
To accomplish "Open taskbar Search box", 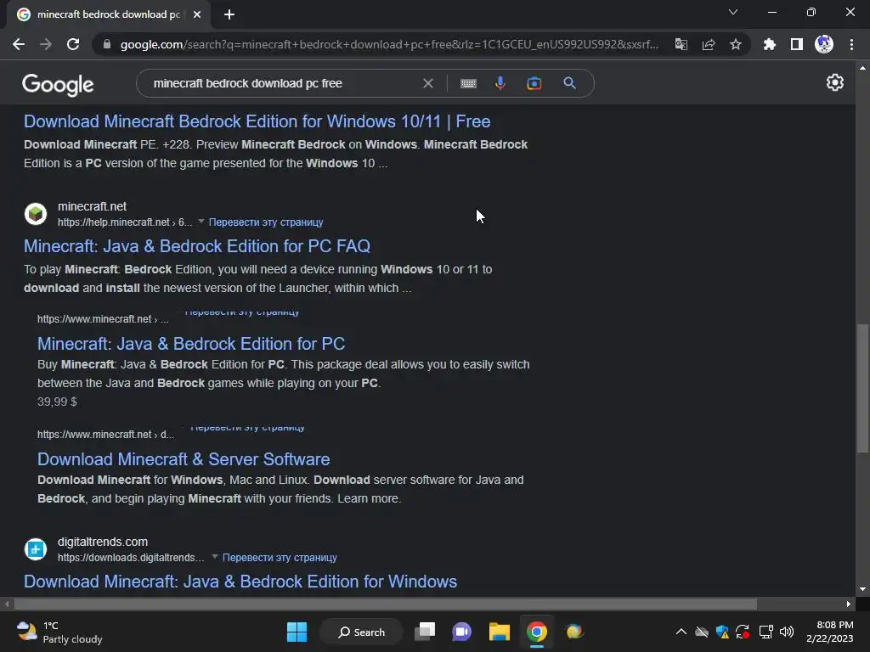I will click(x=361, y=632).
